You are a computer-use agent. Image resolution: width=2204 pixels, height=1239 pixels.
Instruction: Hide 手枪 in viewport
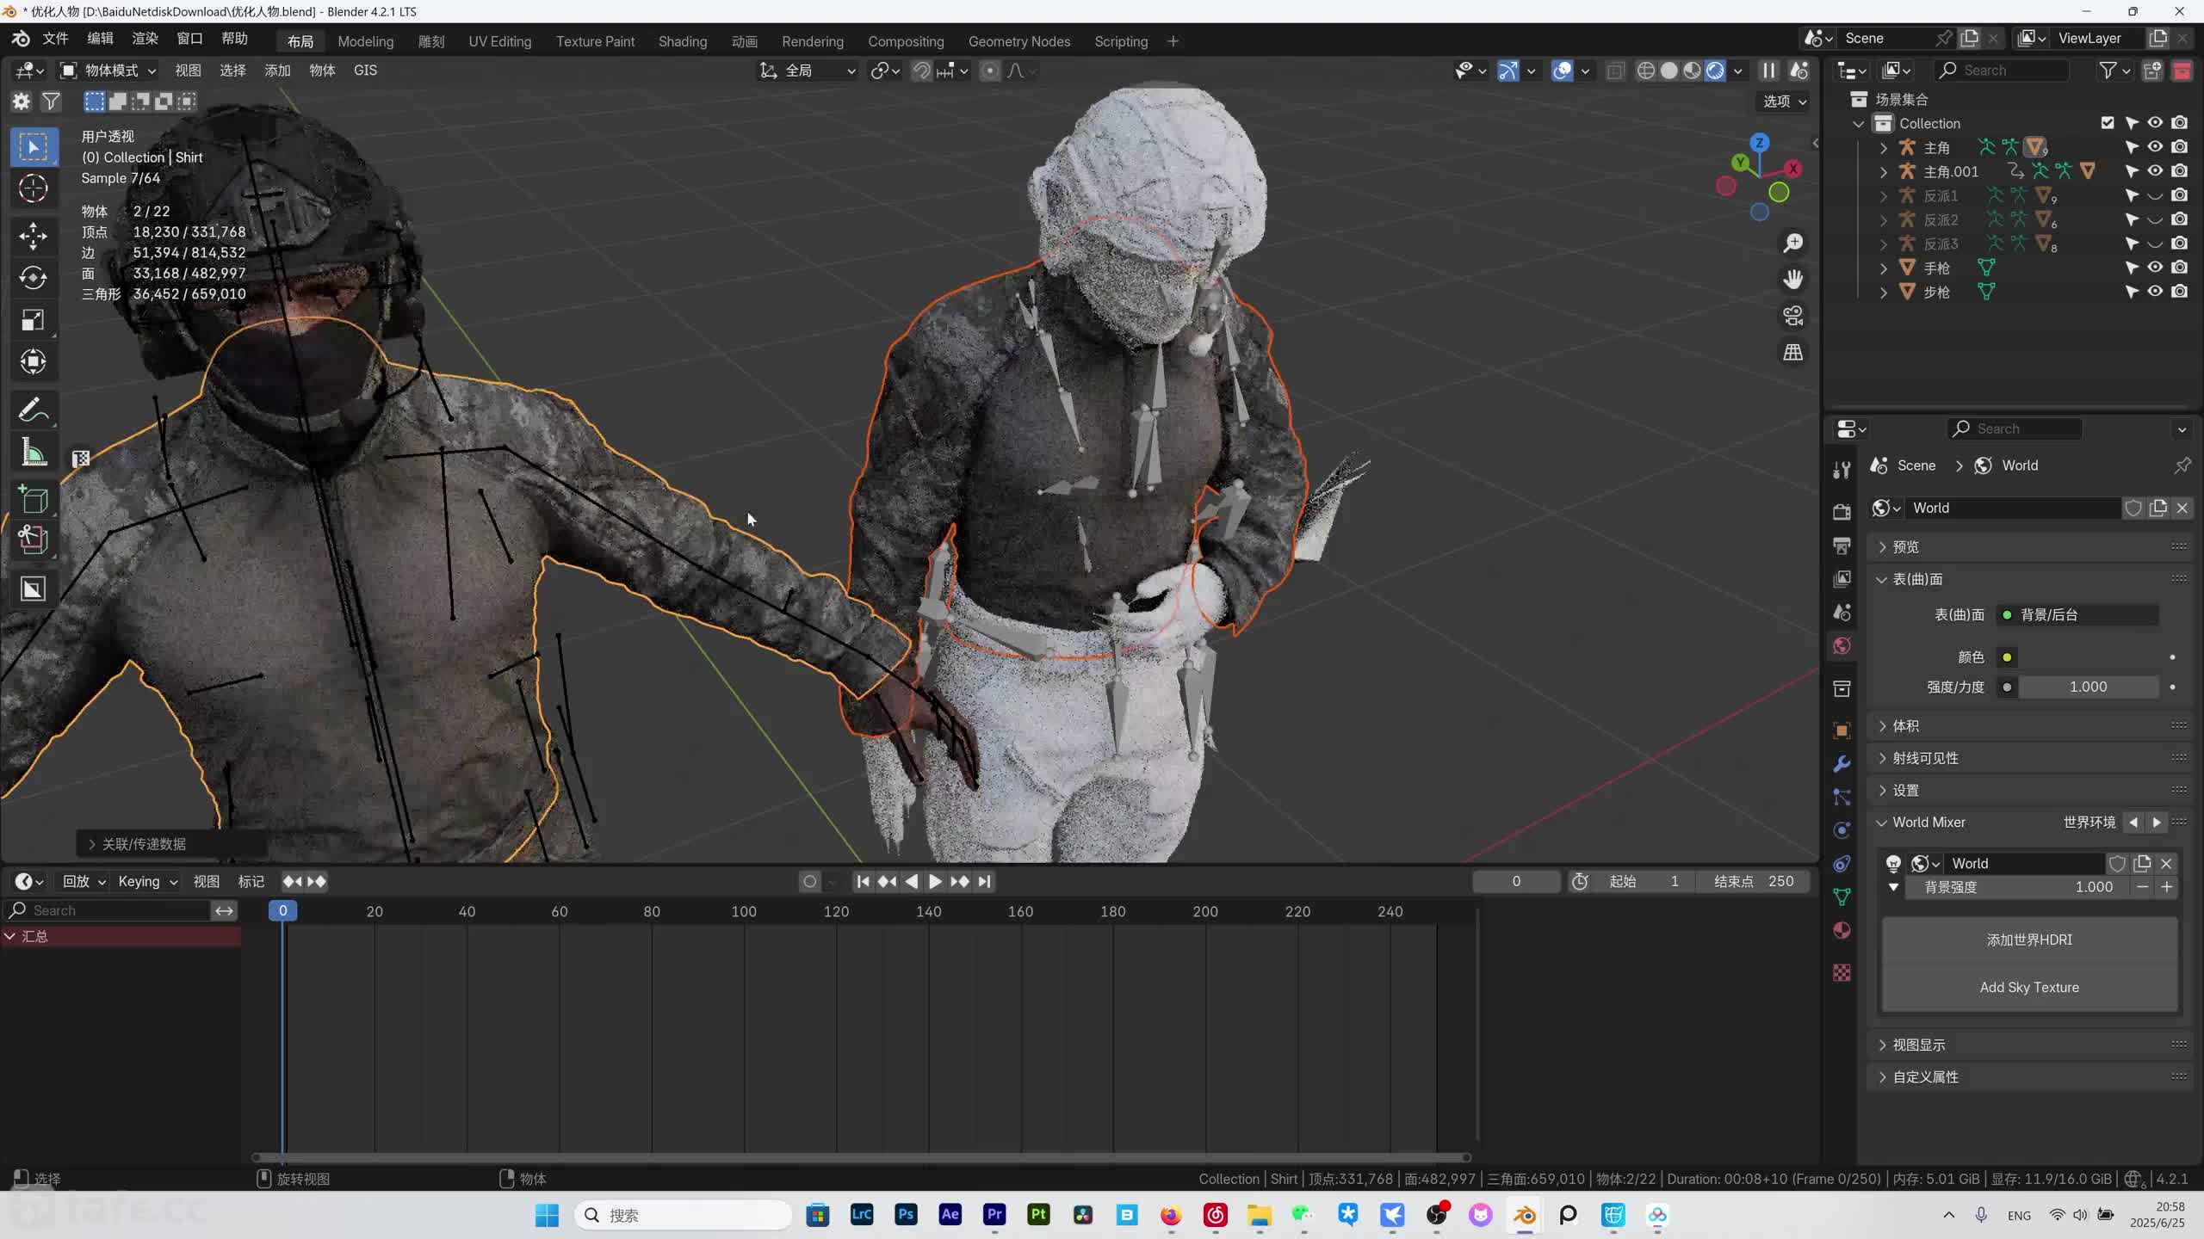pyautogui.click(x=2155, y=268)
